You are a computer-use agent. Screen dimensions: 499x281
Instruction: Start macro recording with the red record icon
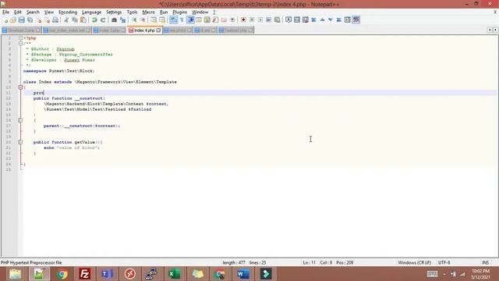pyautogui.click(x=243, y=20)
